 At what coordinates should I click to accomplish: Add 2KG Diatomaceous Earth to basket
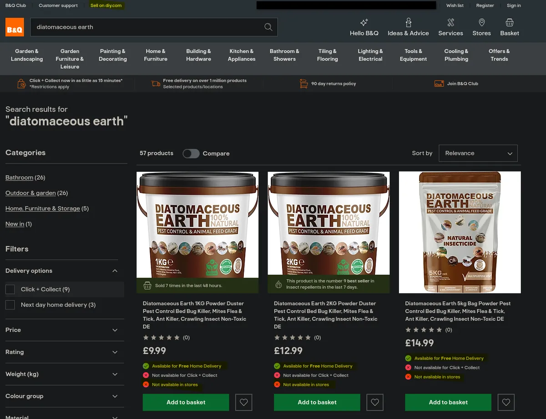coord(317,402)
